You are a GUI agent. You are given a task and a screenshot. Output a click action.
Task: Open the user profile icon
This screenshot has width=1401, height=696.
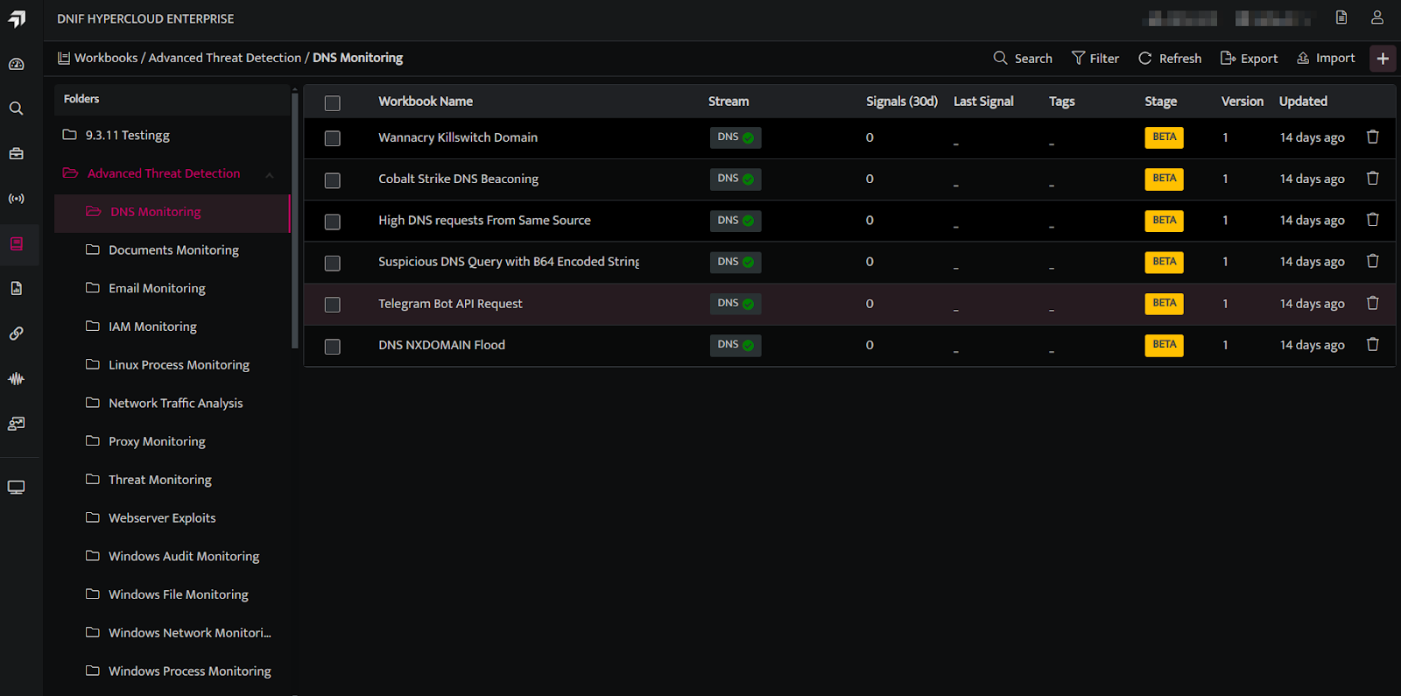pyautogui.click(x=1376, y=18)
